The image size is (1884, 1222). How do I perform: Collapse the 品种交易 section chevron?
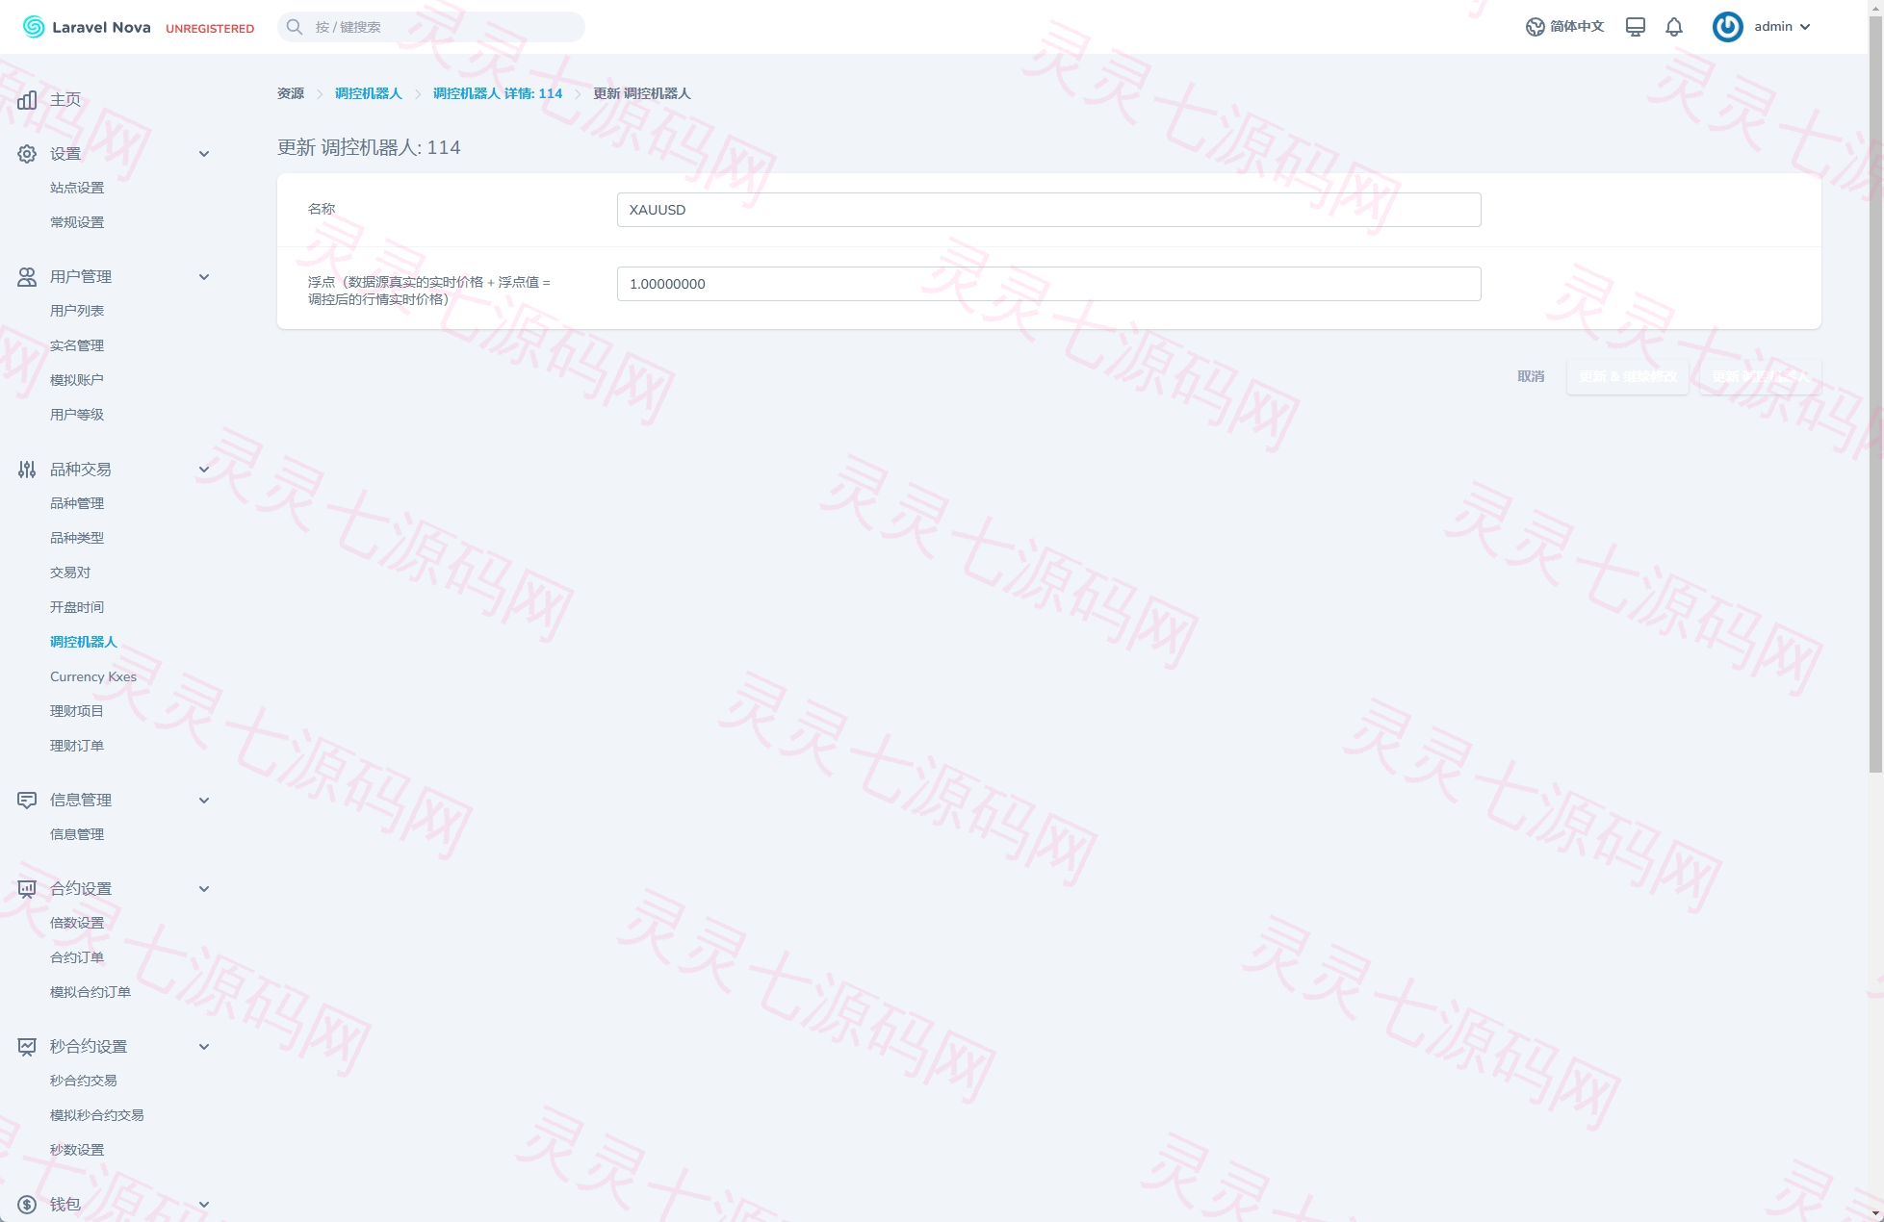(x=204, y=470)
